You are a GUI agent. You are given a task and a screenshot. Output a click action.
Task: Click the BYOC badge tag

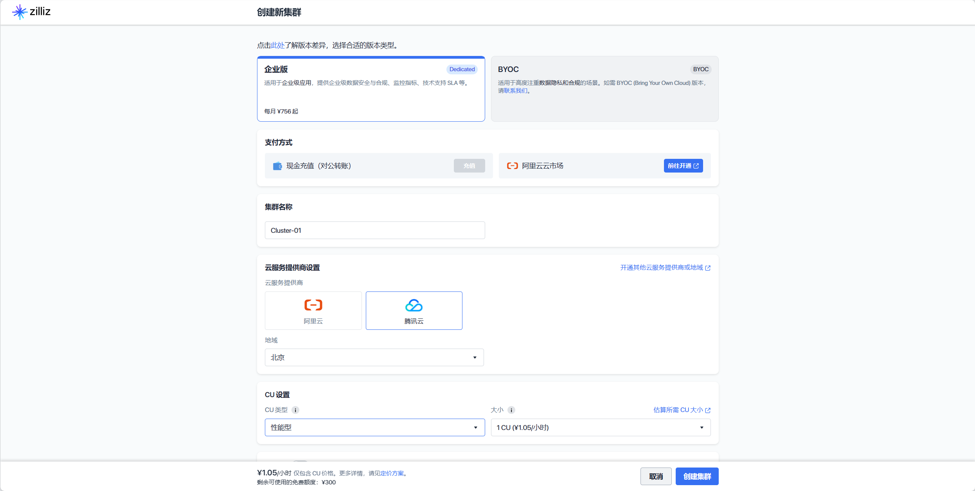pos(701,69)
